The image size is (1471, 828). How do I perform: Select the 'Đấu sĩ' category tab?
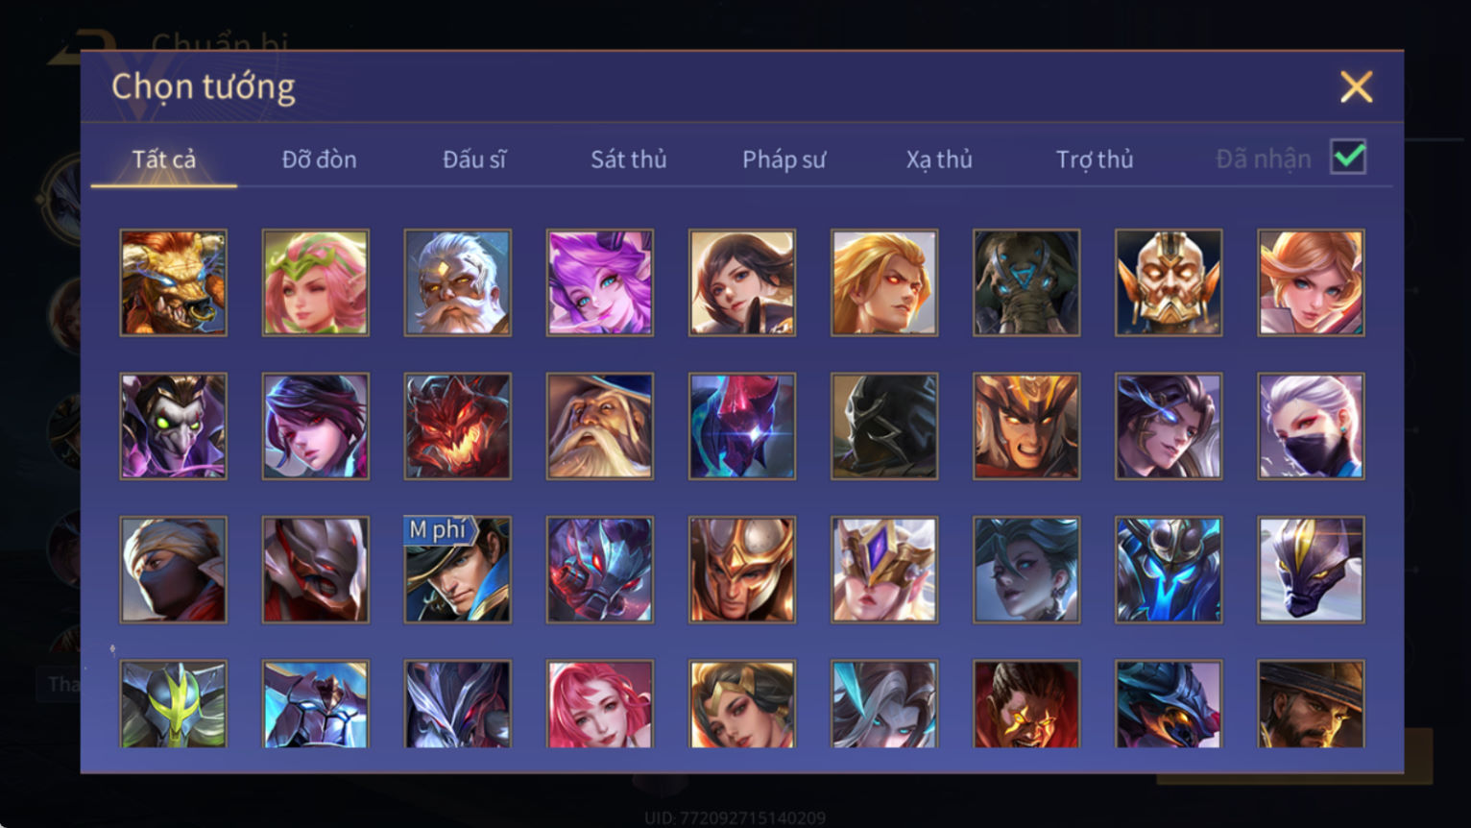[474, 159]
